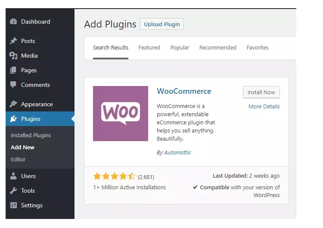Open the Media library menu

pos(29,55)
